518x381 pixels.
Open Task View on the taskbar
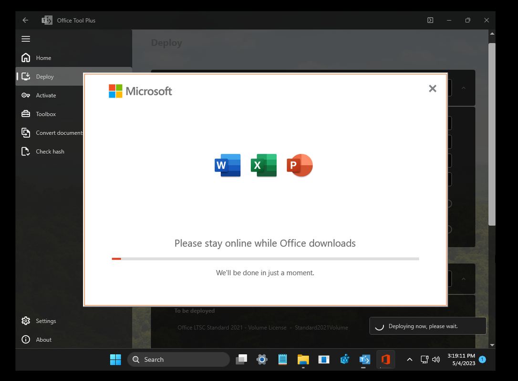click(241, 360)
